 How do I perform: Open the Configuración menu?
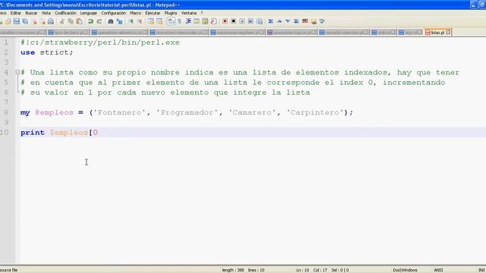pyautogui.click(x=113, y=13)
